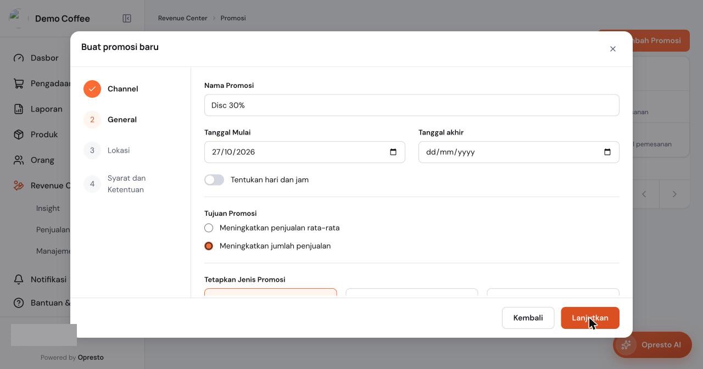
Task: Click the Bantuan help icon
Action: tap(19, 303)
